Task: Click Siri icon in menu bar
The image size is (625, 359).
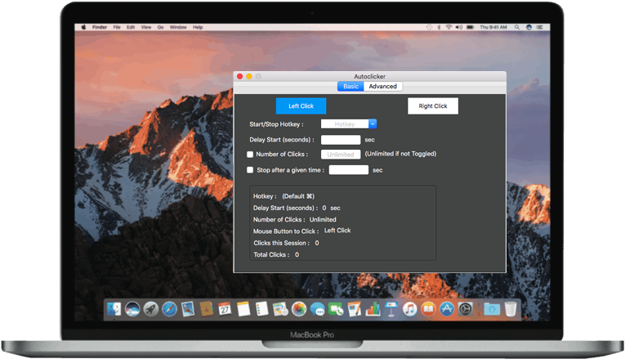Action: pos(529,27)
